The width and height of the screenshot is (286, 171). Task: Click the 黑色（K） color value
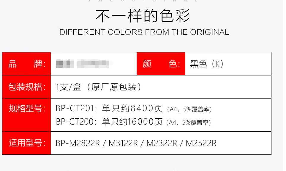point(206,64)
